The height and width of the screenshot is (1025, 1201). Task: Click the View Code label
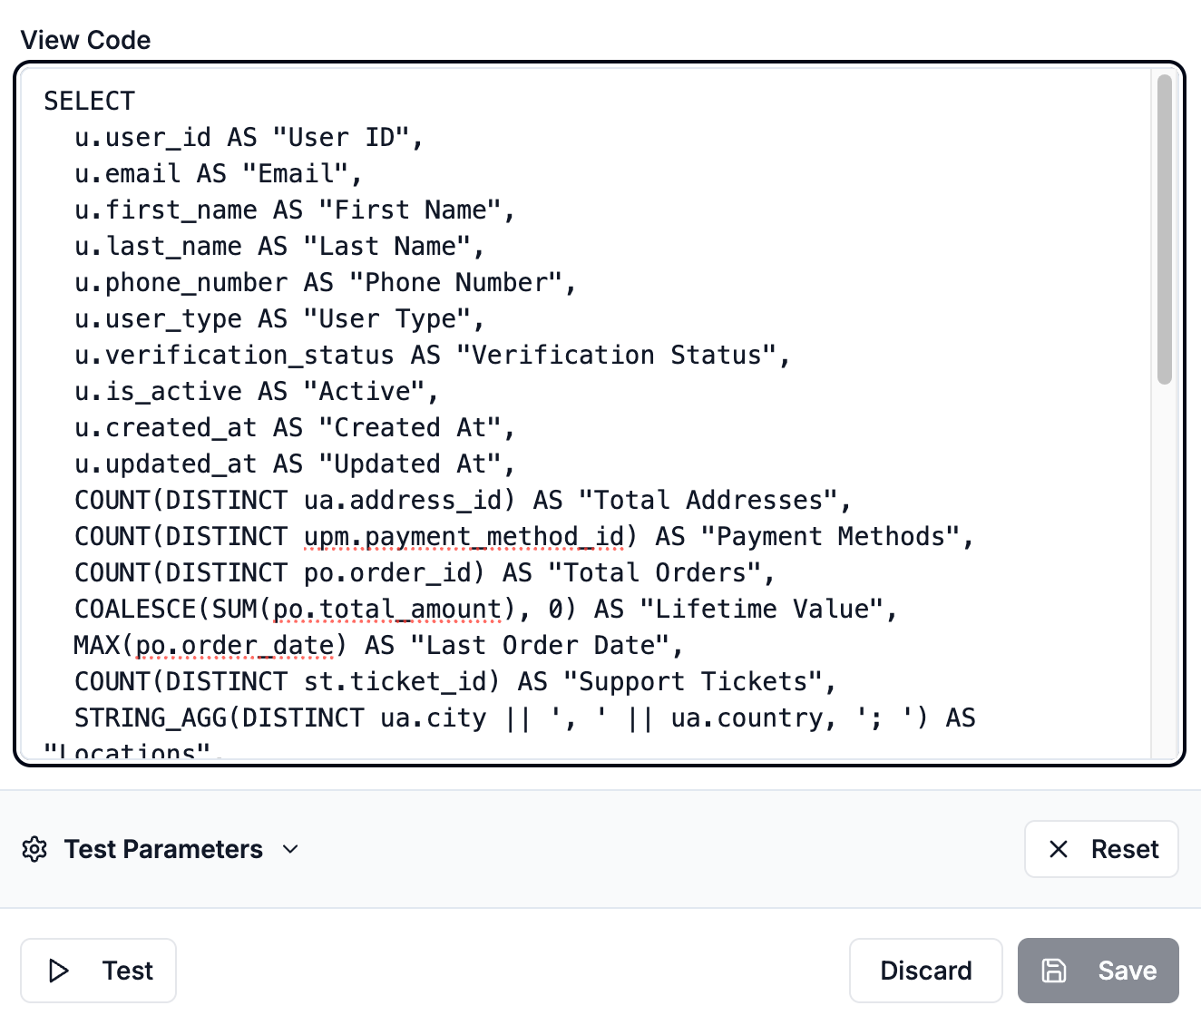[x=85, y=40]
